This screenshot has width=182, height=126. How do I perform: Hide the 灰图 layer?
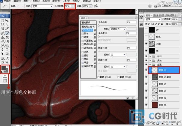coord(146,44)
